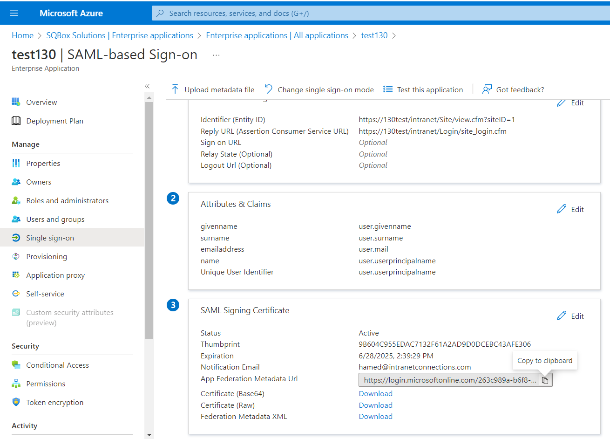Open test130 breadcrumb link
Viewport: 610px width, 439px height.
pyautogui.click(x=374, y=35)
